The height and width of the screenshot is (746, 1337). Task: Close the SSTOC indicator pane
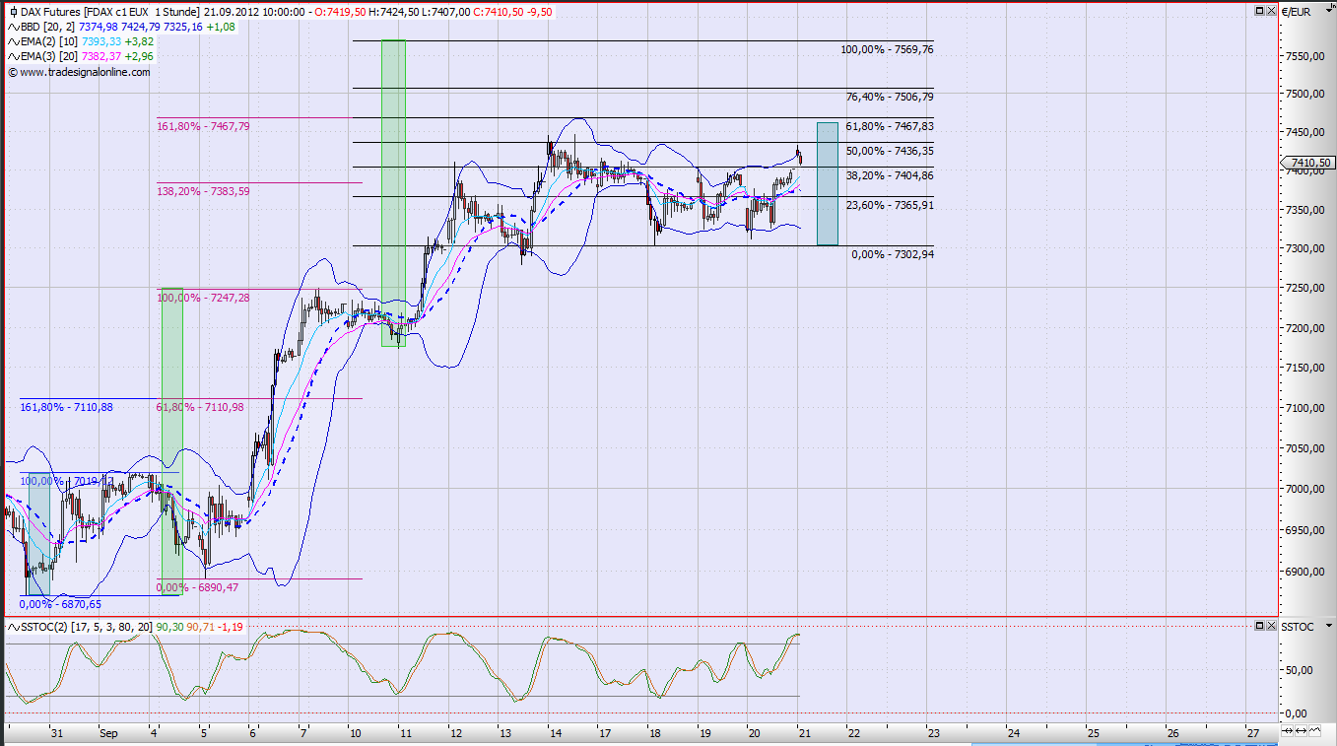[1271, 627]
